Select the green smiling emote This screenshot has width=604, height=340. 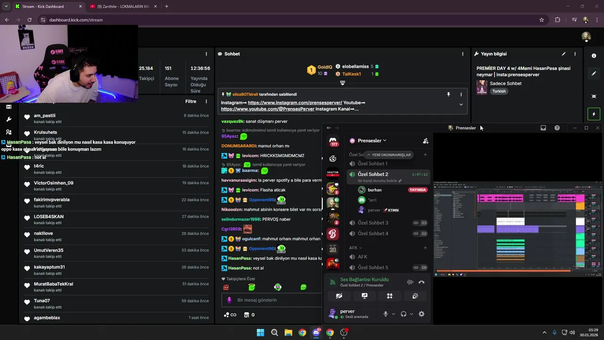[x=303, y=287]
